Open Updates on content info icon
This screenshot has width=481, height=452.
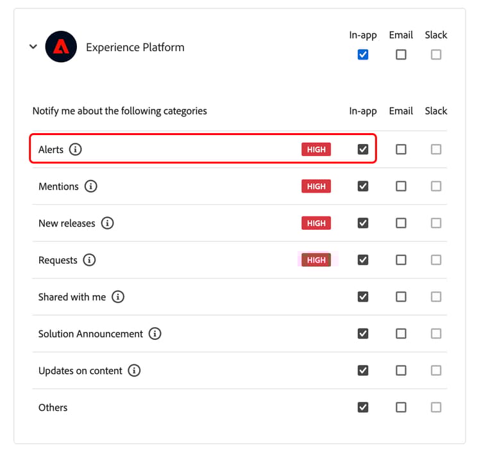(134, 371)
